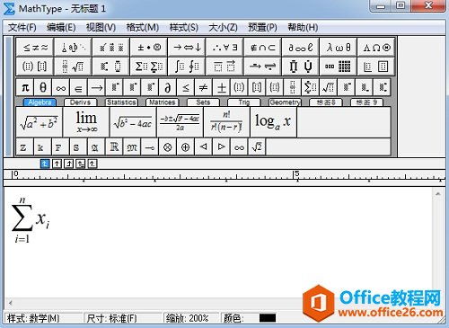Open the logical symbols palette (∴∀∃)
Viewport: 449px width, 328px height.
pos(224,48)
